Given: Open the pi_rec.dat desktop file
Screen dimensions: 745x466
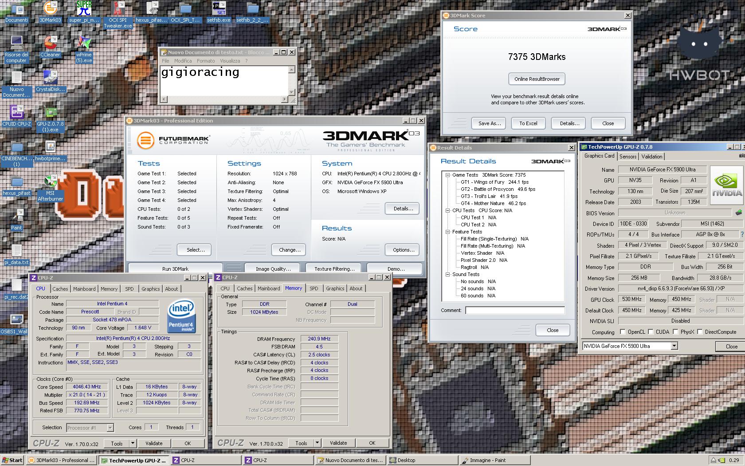Looking at the screenshot, I should point(16,289).
